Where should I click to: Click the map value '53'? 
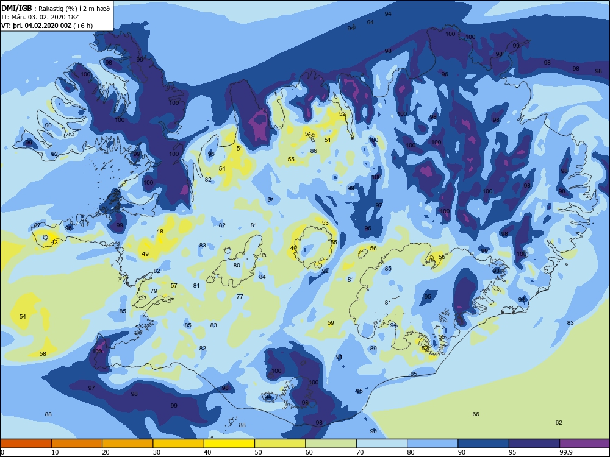325,222
